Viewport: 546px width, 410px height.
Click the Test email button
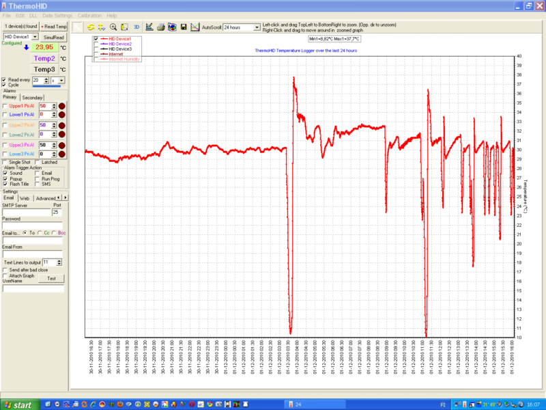tap(51, 278)
